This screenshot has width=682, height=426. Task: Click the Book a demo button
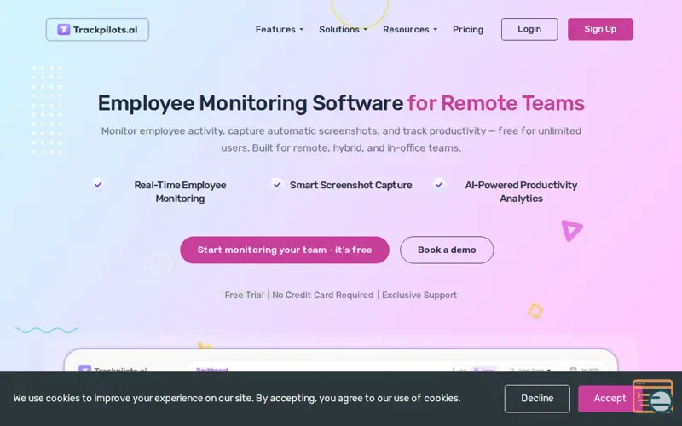pyautogui.click(x=447, y=250)
